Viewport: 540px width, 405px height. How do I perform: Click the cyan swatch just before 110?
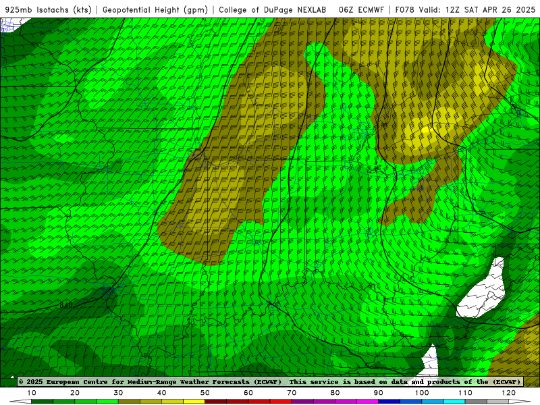tap(454, 402)
